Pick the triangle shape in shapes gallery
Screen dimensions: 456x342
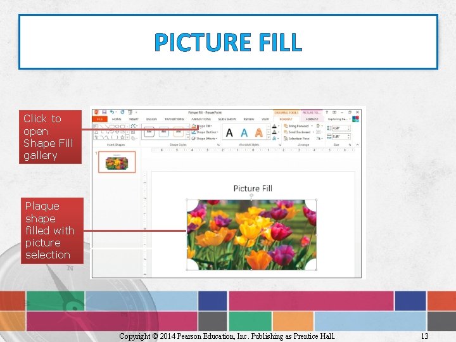click(x=96, y=132)
